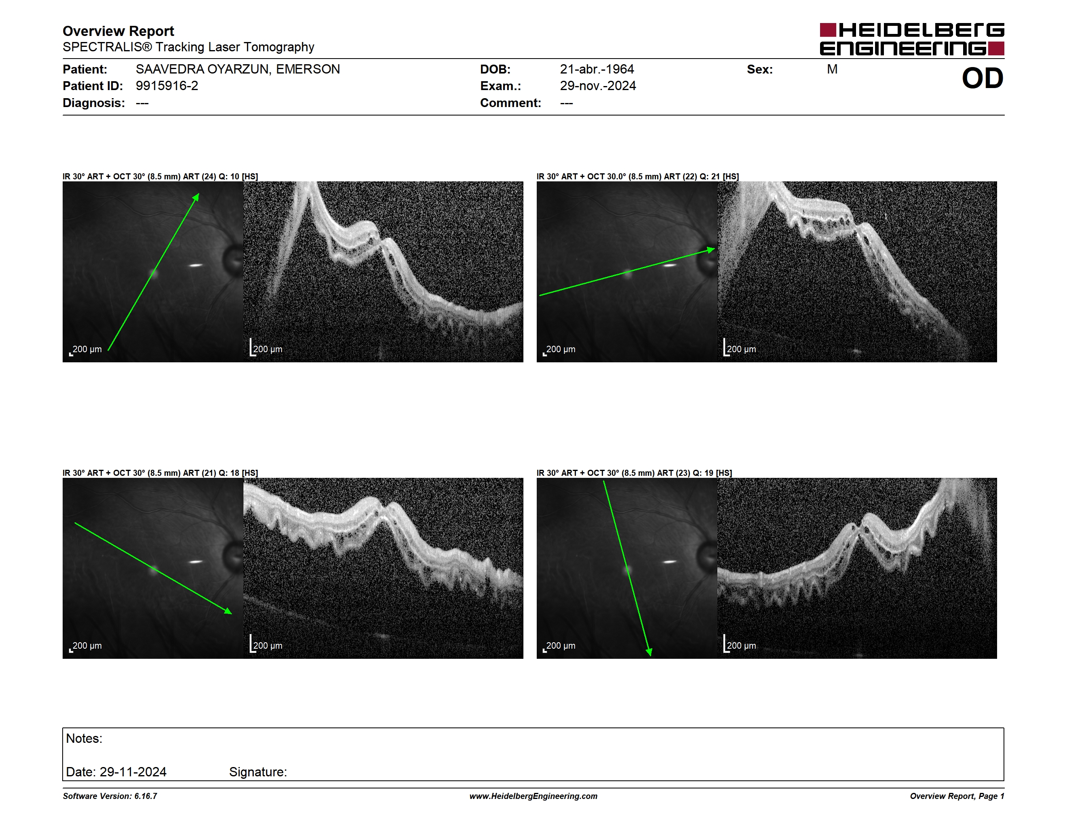Click the 'OD' eye indicator
Viewport: 1067px width, 824px height.
click(983, 79)
